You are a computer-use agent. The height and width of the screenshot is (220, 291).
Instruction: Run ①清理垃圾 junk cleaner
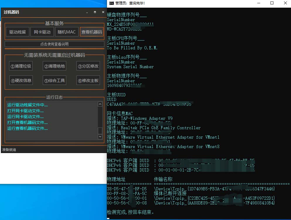[21, 66]
